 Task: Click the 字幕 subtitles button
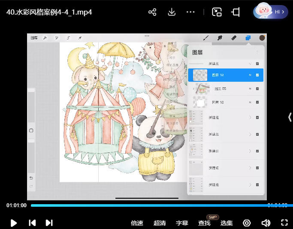click(182, 223)
